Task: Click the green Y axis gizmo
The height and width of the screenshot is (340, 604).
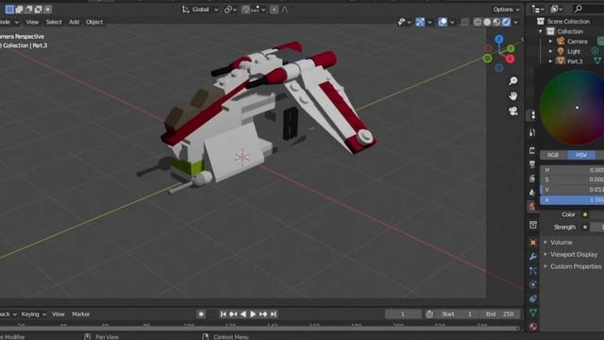Action: (x=511, y=48)
